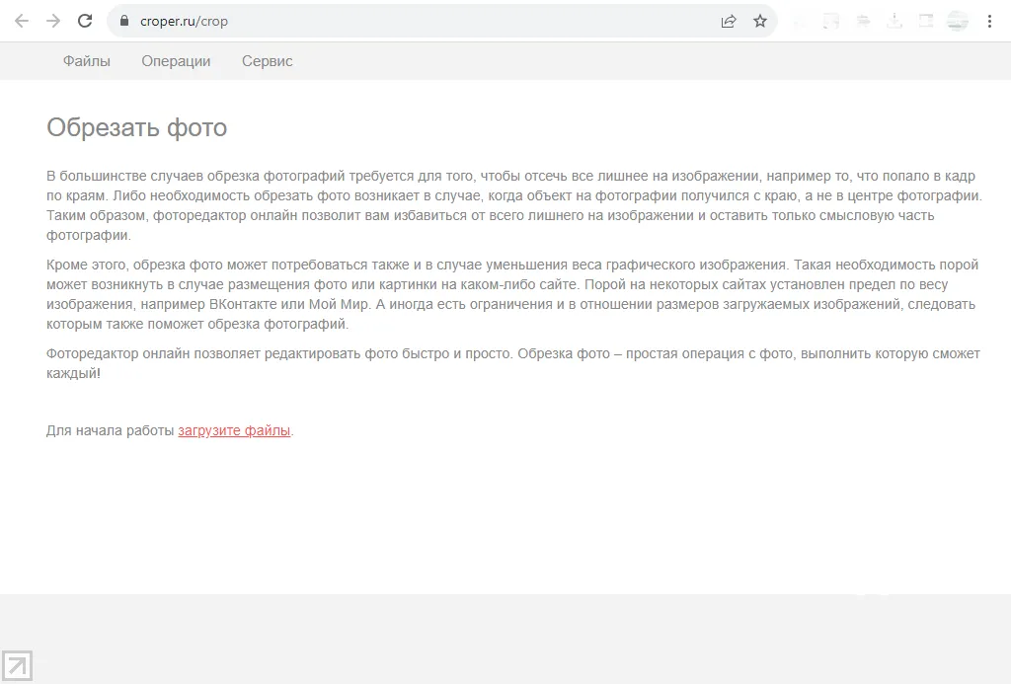This screenshot has height=684, width=1011.
Task: Open the browser downloads icon
Action: (x=894, y=21)
